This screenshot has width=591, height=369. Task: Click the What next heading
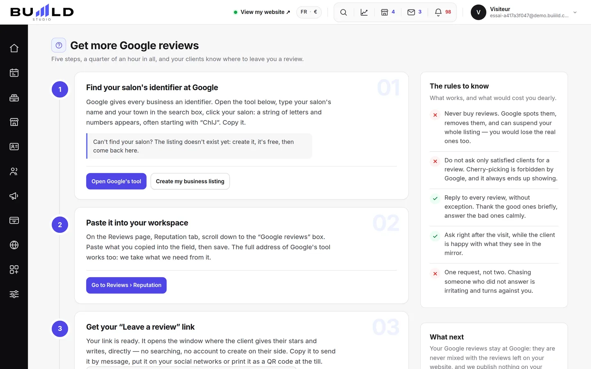click(x=447, y=337)
